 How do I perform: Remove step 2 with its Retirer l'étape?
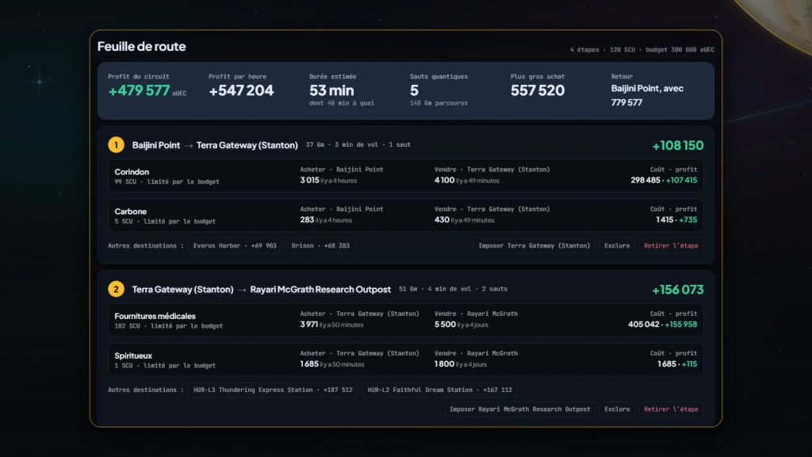click(671, 409)
